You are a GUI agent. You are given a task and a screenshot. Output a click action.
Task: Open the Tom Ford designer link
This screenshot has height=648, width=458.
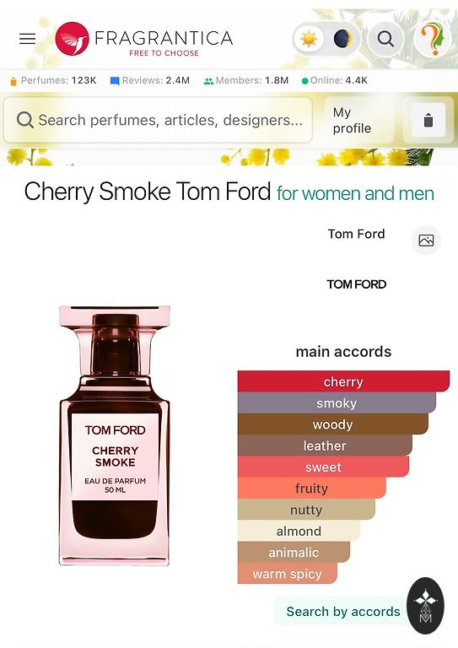click(357, 234)
